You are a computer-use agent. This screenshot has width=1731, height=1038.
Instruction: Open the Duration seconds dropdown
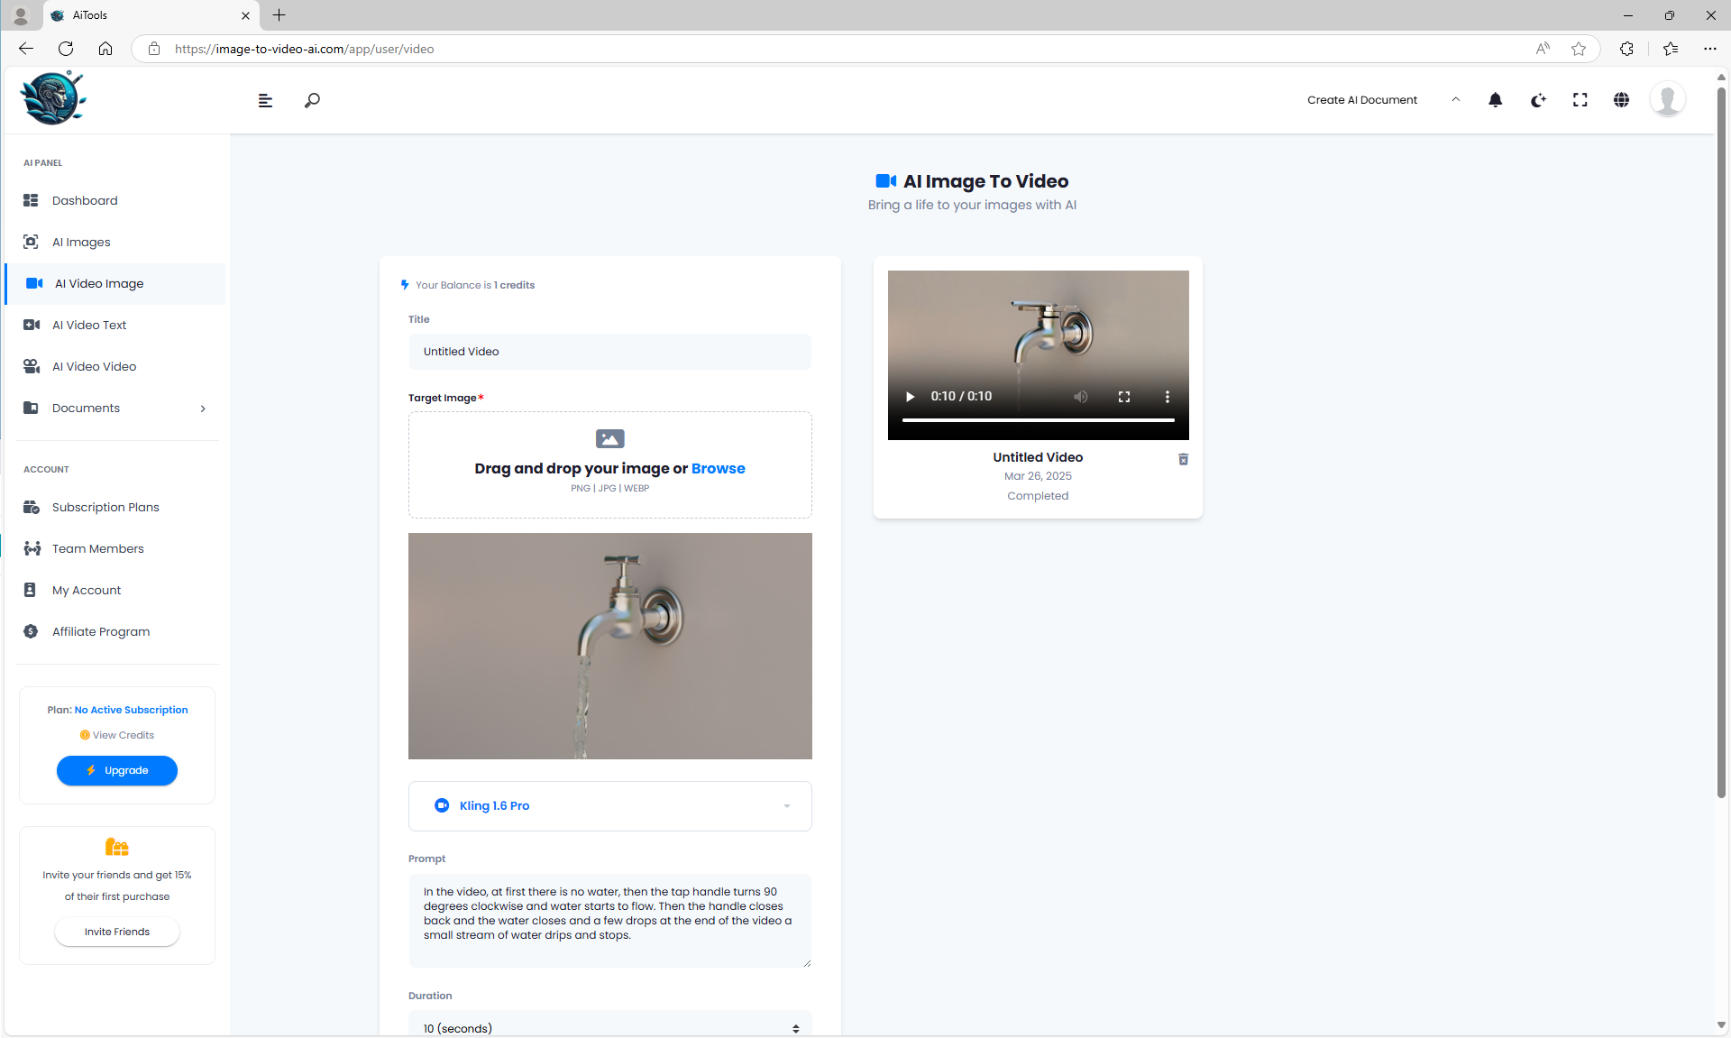(x=609, y=1028)
